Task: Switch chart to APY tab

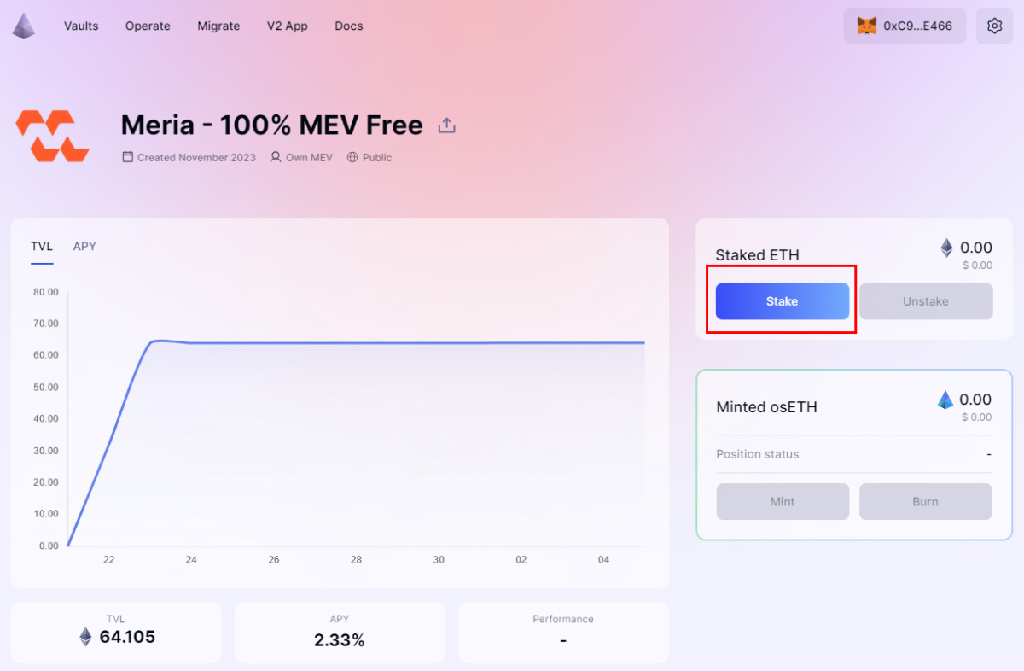Action: pyautogui.click(x=84, y=246)
